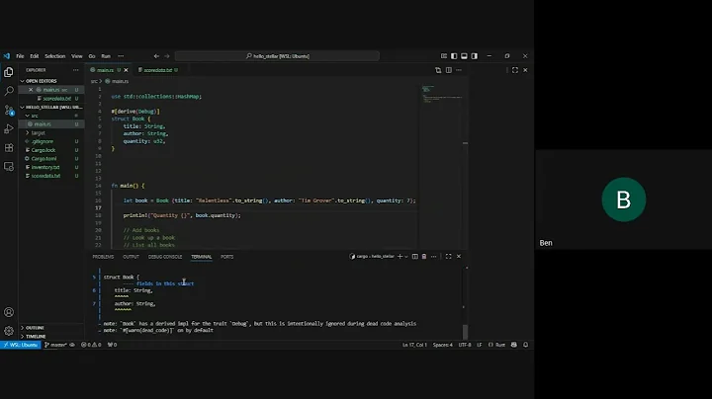The height and width of the screenshot is (399, 712).
Task: Open the Go menu
Action: tap(92, 56)
